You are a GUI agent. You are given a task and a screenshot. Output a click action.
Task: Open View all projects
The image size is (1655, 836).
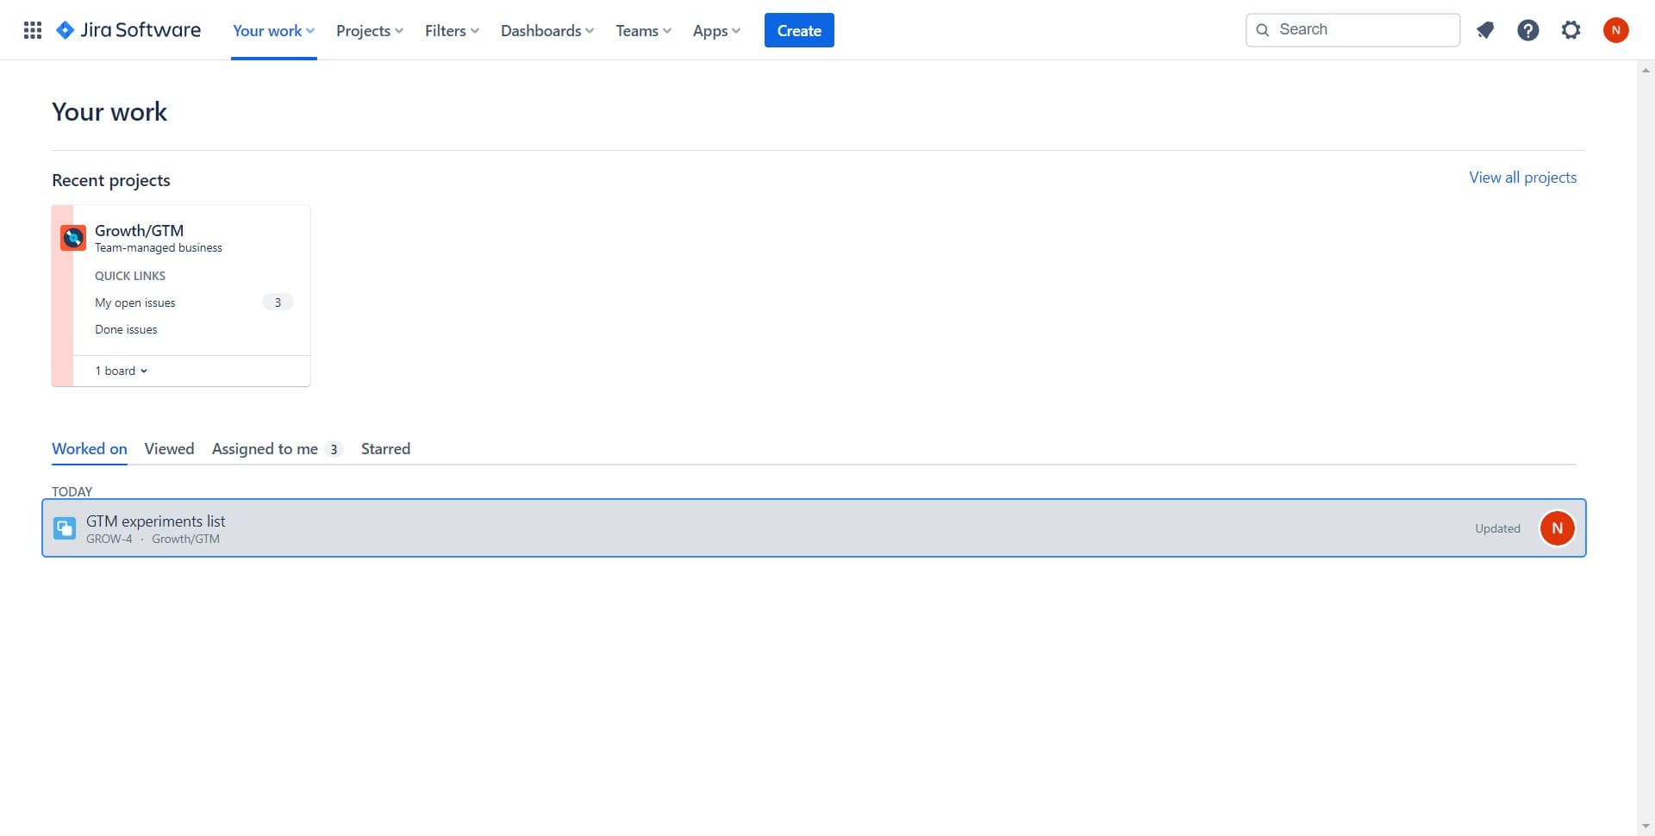pos(1522,177)
